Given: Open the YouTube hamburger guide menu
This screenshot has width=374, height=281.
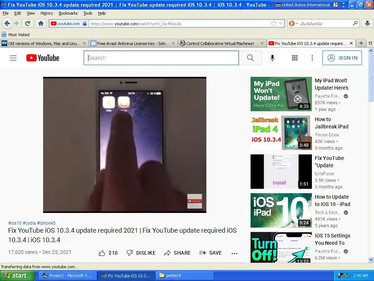Looking at the screenshot, I should tap(13, 58).
